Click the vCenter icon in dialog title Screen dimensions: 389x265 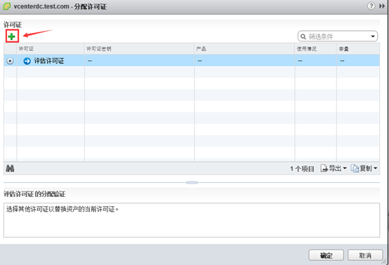click(x=6, y=6)
